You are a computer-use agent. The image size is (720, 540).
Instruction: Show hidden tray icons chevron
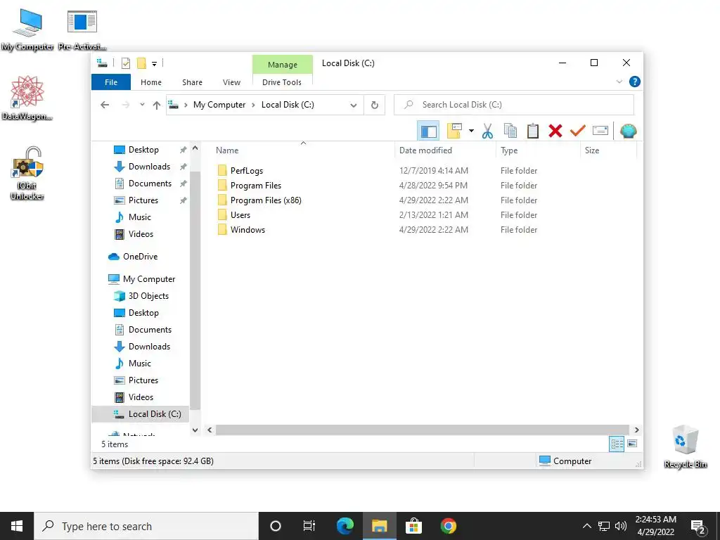pos(587,526)
